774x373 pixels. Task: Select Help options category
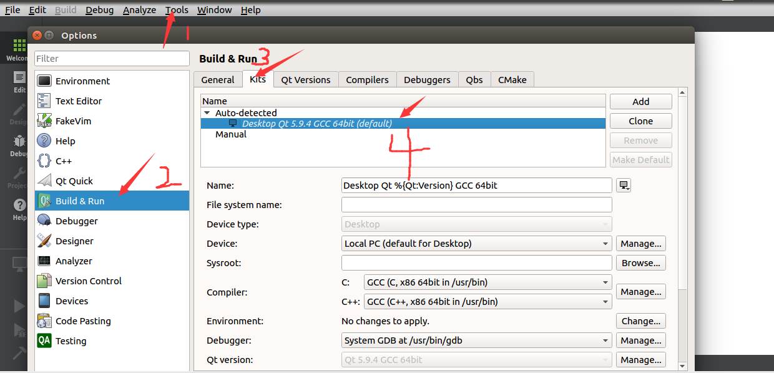point(112,141)
